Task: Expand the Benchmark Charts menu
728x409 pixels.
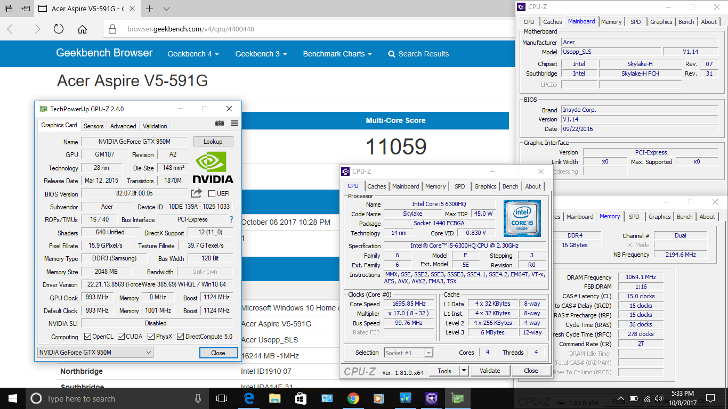Action: pos(337,54)
